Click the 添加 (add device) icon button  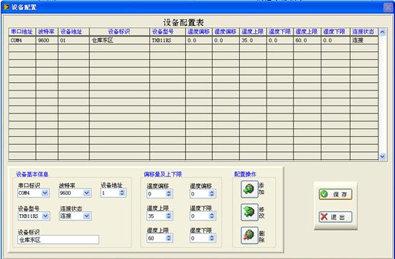coord(249,189)
